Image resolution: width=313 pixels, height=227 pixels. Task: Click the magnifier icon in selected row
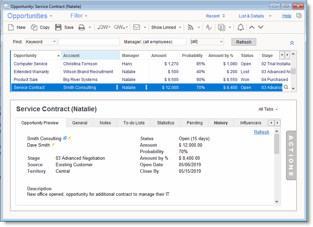point(286,88)
